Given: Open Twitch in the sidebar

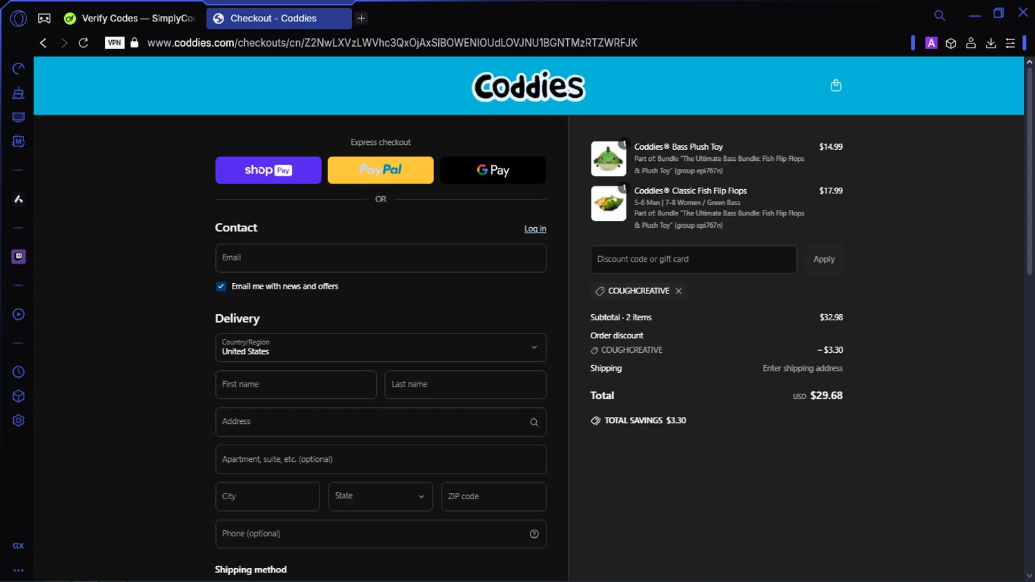Looking at the screenshot, I should pos(19,257).
